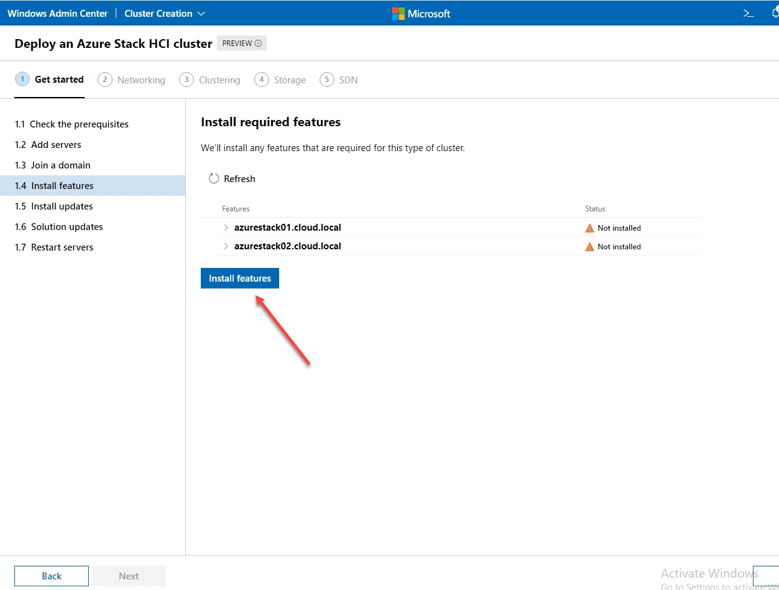779x590 pixels.
Task: Click the Back button
Action: tap(52, 576)
